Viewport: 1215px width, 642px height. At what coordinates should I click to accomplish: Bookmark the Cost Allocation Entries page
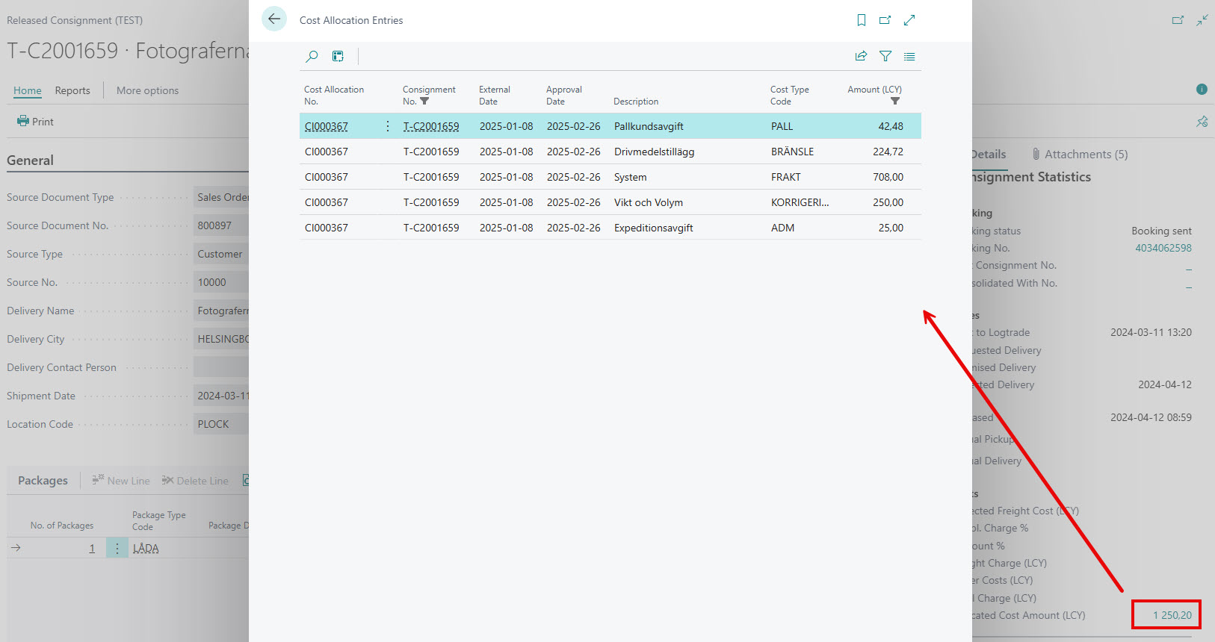(862, 20)
